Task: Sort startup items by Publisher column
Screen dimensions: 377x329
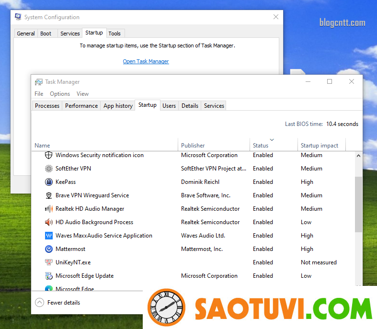Action: tap(193, 145)
